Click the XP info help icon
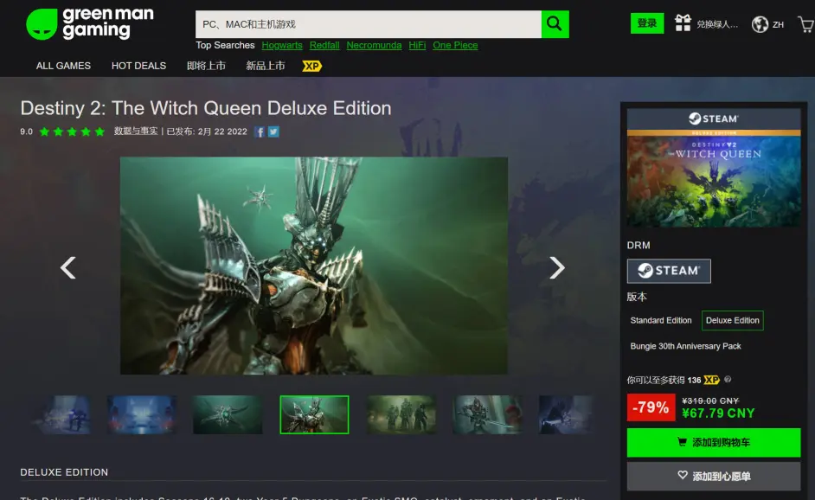815x500 pixels. point(728,380)
